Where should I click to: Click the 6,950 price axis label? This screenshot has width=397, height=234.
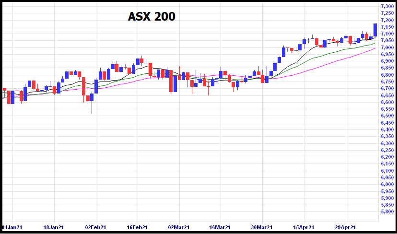(x=387, y=54)
